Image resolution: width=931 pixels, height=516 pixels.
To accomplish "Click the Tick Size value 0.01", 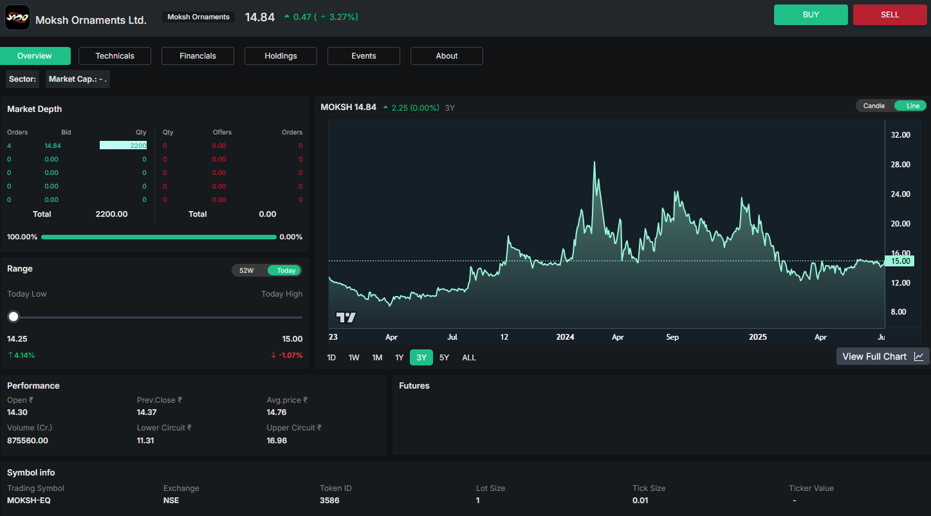I will pos(640,500).
